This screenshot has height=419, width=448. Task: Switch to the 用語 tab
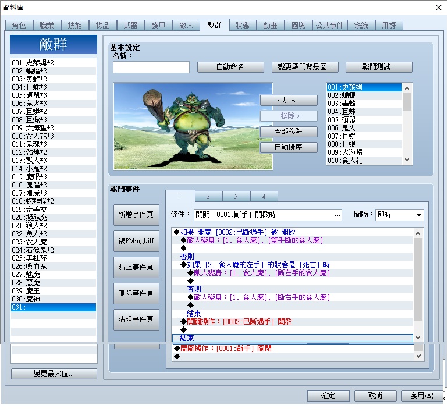pos(389,26)
